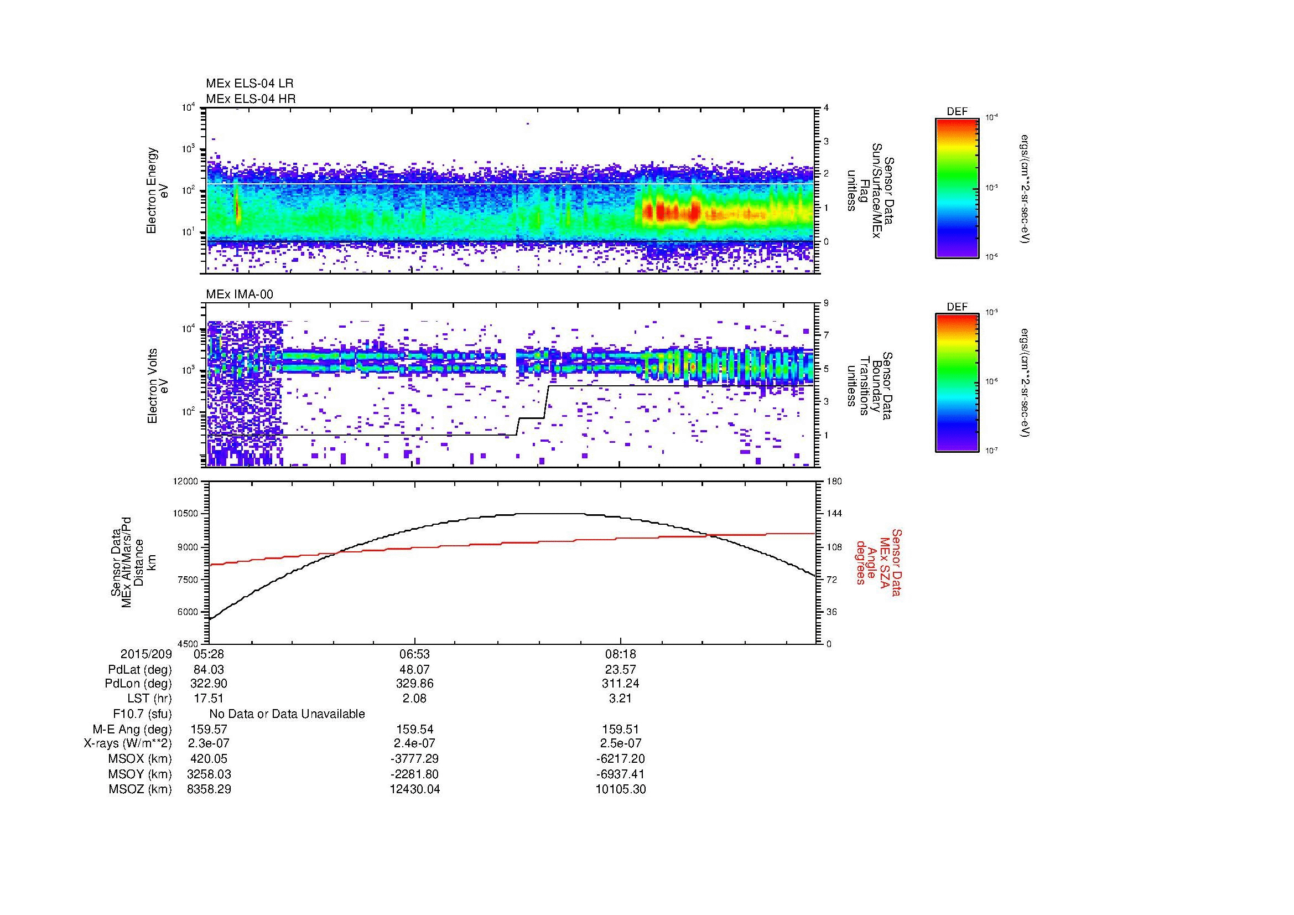Screen dimensions: 1294x915
Task: Click the 'MEx ELS-04 LR' panel title
Action: (x=250, y=84)
